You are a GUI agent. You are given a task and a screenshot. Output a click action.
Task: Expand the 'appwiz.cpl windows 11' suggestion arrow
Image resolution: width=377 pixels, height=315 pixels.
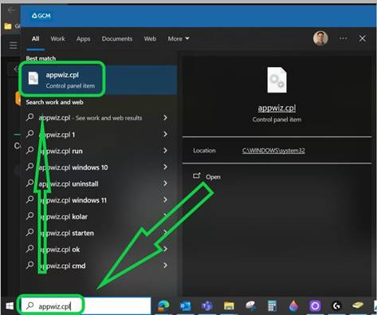point(165,200)
